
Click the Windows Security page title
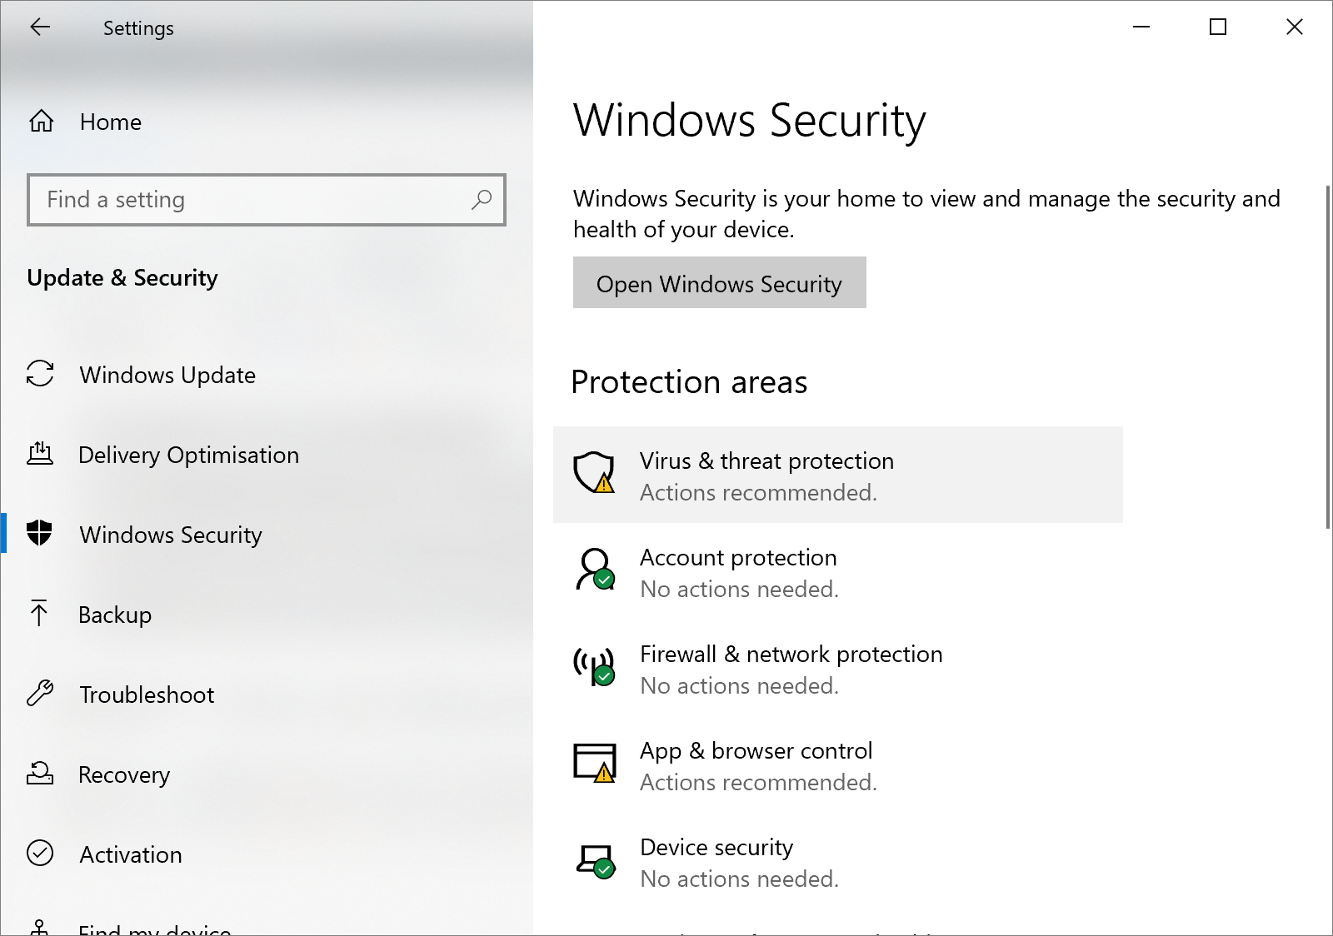750,120
